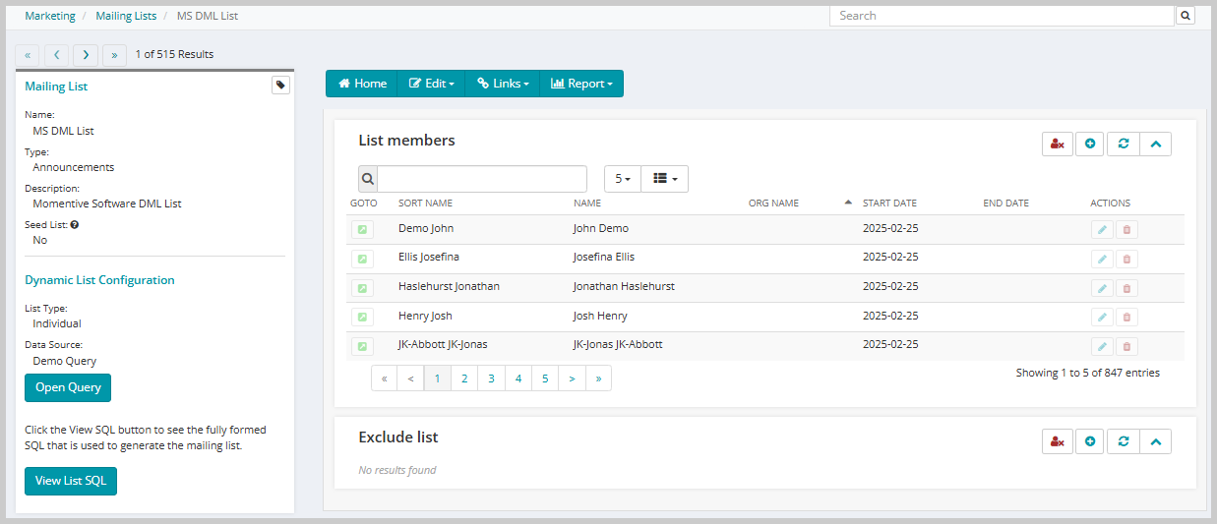Screen dimensions: 1217x524
Task: Sort by SORT NAME column header
Action: tap(425, 204)
